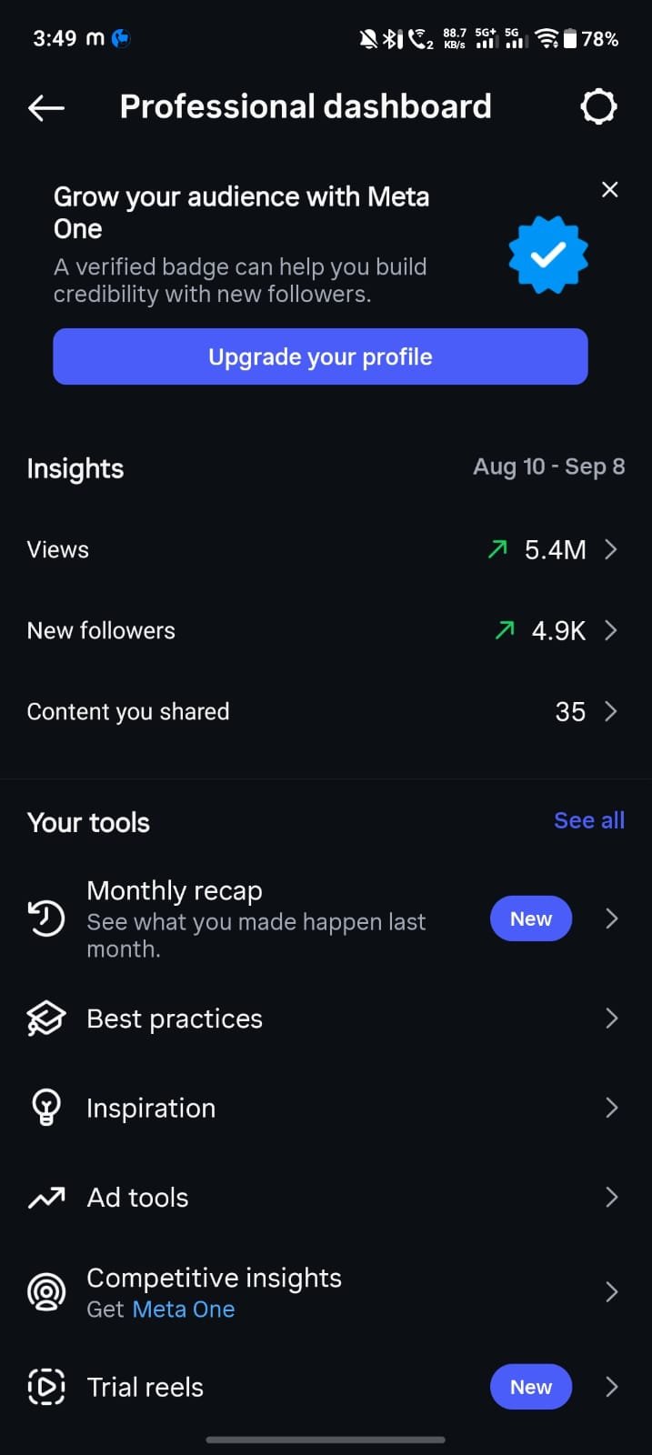Dismiss the Meta One promotion banner
This screenshot has width=652, height=1455.
(610, 189)
